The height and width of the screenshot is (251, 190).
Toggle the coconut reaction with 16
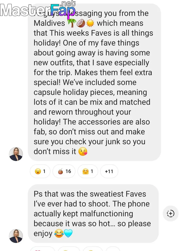click(64, 171)
